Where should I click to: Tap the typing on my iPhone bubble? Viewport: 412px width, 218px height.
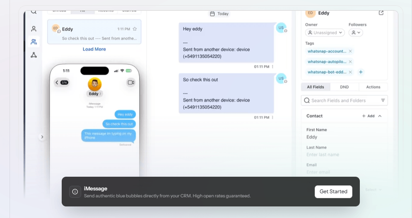(108, 135)
